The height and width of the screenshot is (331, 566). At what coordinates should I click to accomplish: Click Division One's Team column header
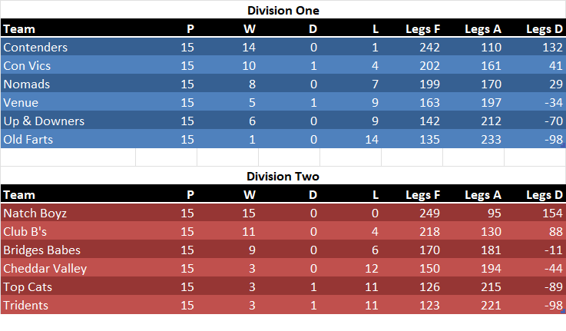click(x=18, y=29)
